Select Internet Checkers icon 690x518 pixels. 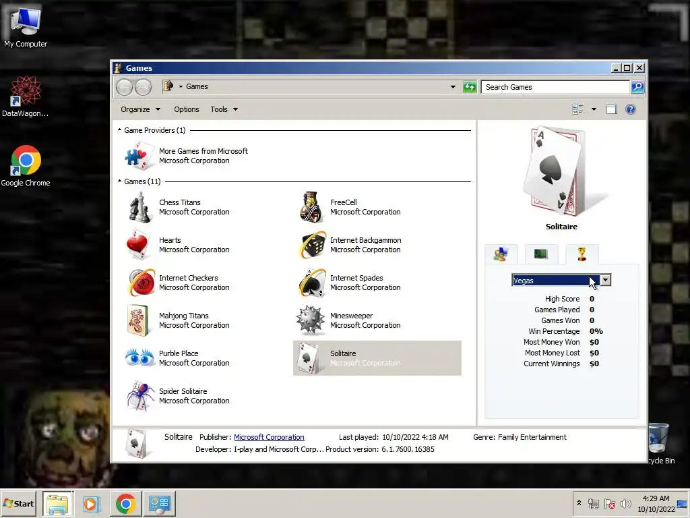click(x=142, y=283)
